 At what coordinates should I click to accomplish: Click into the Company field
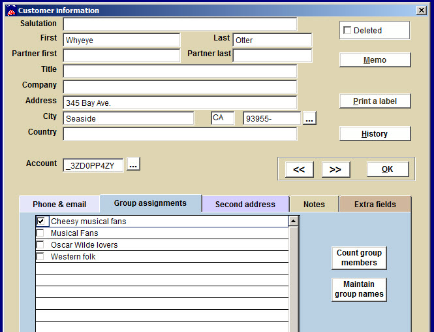180,87
